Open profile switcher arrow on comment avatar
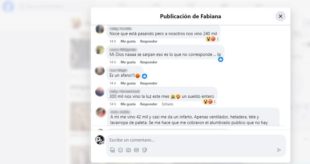Image resolution: width=310 pixels, height=164 pixels. pos(103,143)
